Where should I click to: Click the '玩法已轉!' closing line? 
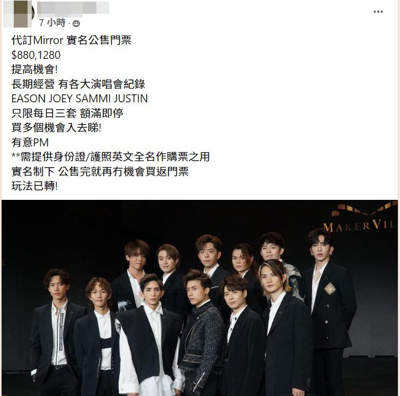[x=34, y=186]
